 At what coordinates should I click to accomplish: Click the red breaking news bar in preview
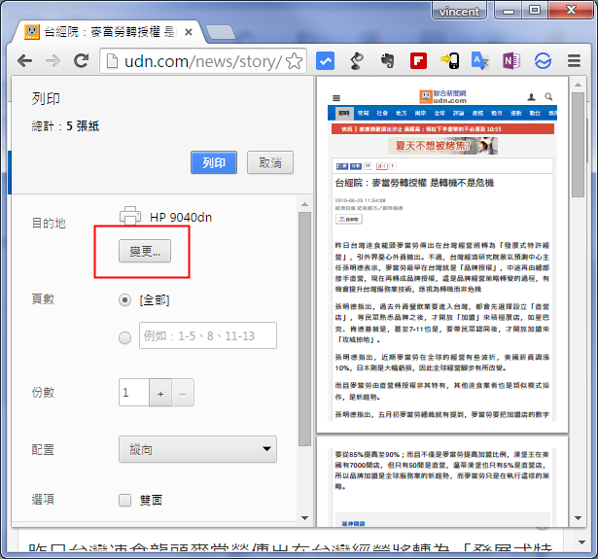click(442, 129)
